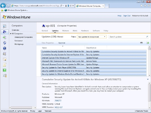
Task: Open Endpoint Protection shield icon
Action: coord(4,43)
